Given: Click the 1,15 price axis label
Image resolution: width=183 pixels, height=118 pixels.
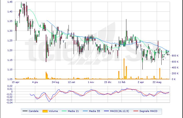Looking at the screenshot, I should pyautogui.click(x=10, y=60).
